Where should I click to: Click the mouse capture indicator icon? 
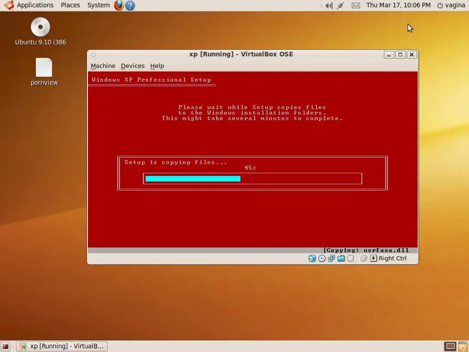tap(364, 258)
